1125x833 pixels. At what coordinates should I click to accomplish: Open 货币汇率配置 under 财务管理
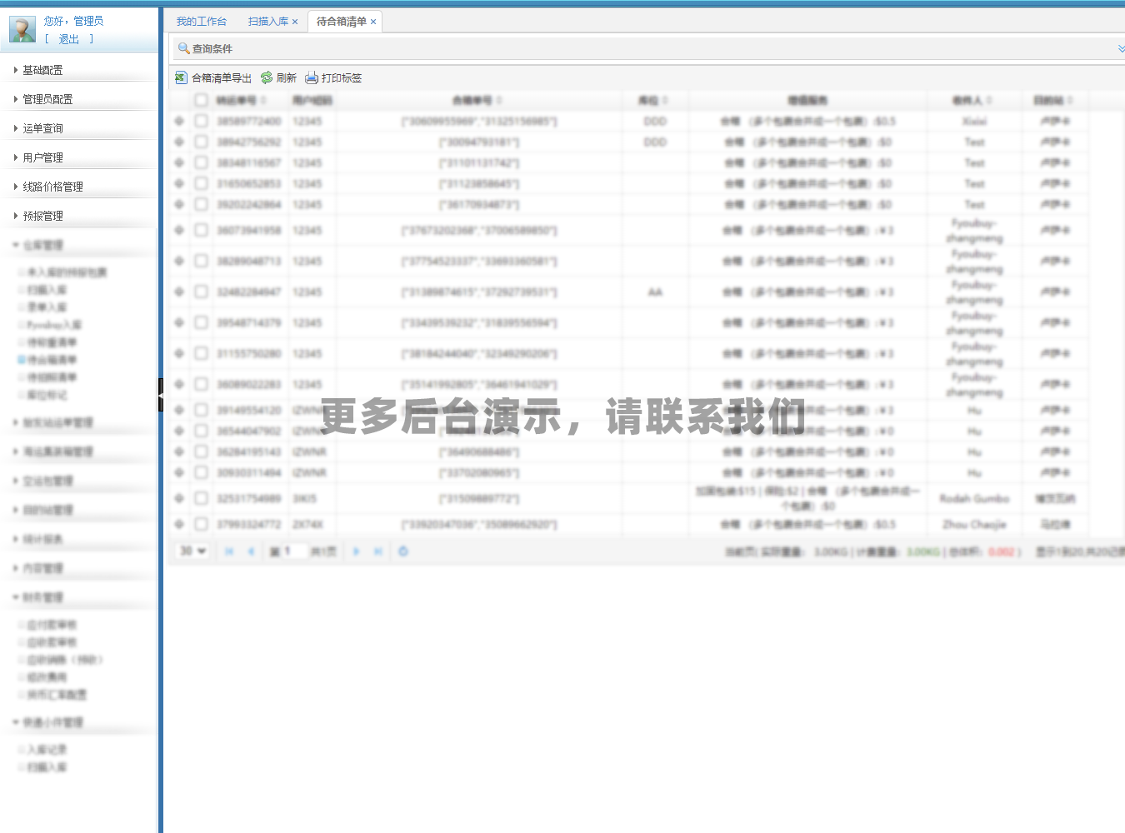point(57,695)
